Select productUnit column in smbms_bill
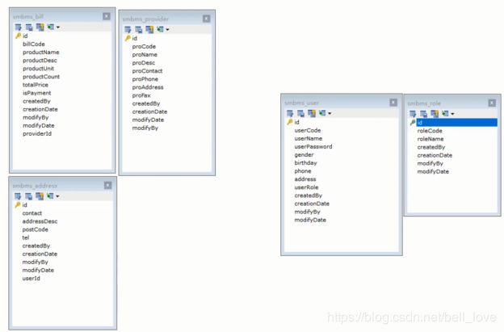 pos(38,69)
